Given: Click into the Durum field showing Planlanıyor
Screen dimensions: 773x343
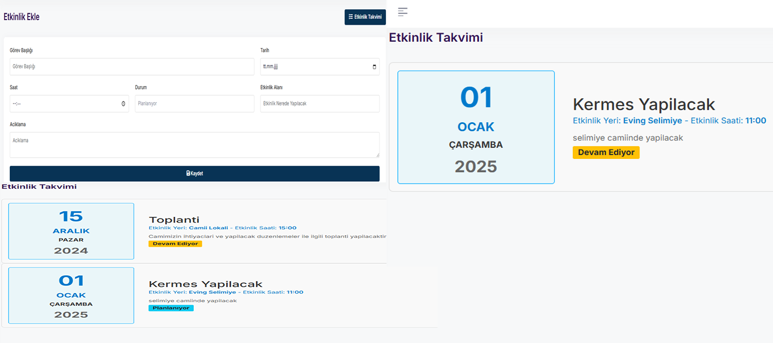Looking at the screenshot, I should [x=194, y=104].
